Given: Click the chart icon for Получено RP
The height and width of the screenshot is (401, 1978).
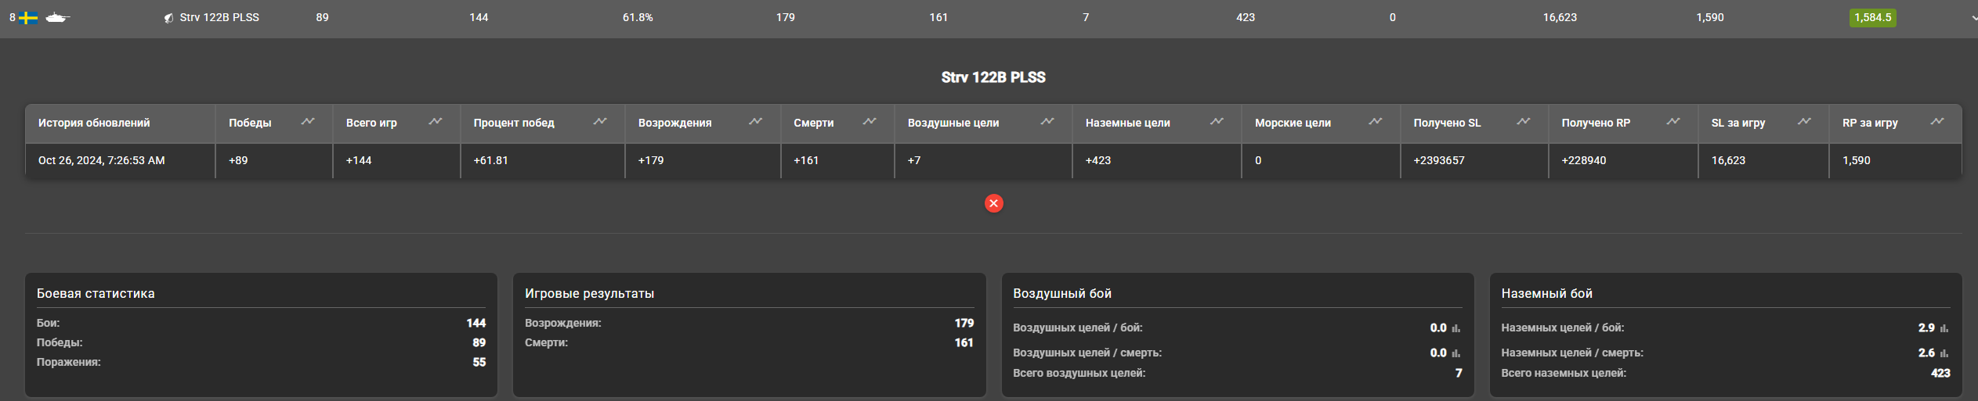Looking at the screenshot, I should click(1673, 122).
